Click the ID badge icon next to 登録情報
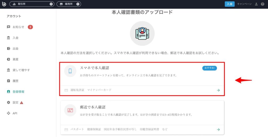This screenshot has width=268, height=137. (8, 91)
